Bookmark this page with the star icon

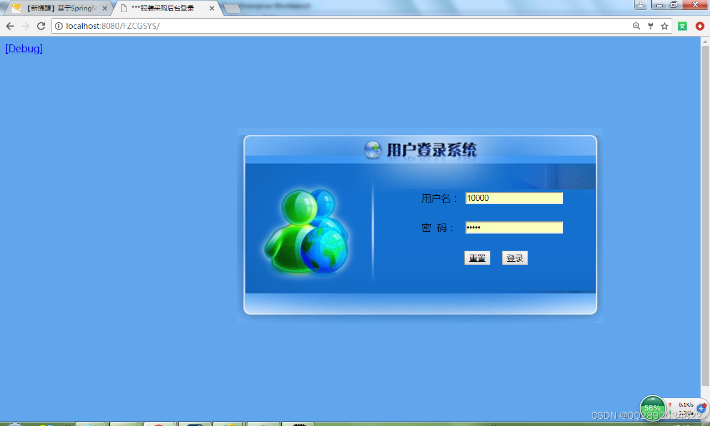(x=665, y=26)
